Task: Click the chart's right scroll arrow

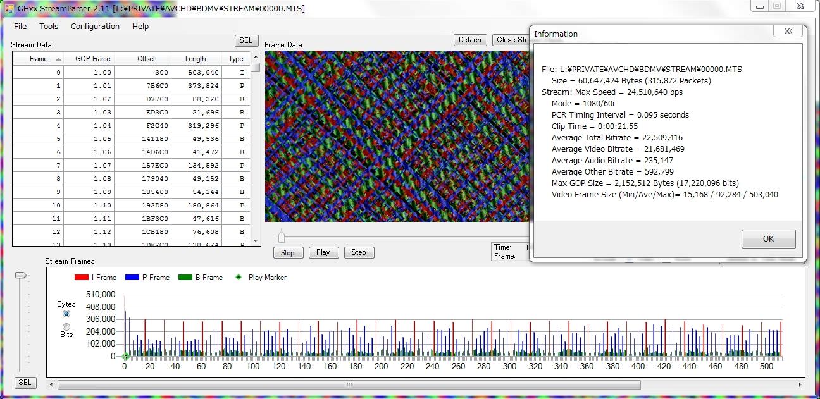Action: pyautogui.click(x=801, y=384)
